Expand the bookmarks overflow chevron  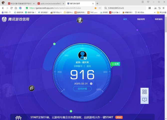click(155, 12)
